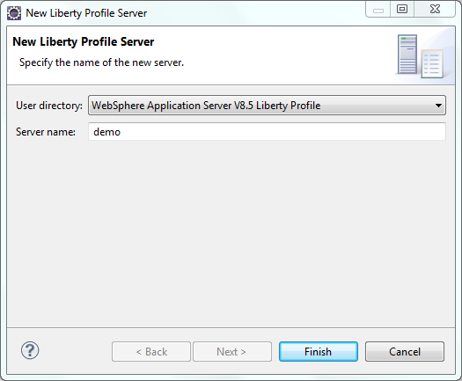The height and width of the screenshot is (381, 462).
Task: Click the Cancel button
Action: [x=405, y=351]
